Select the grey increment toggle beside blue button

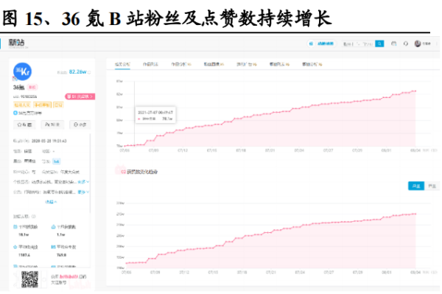click(x=432, y=186)
